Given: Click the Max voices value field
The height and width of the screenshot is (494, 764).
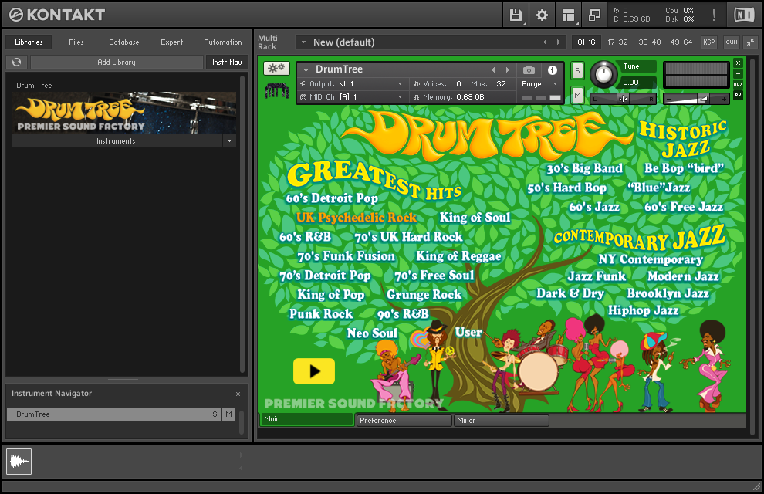Looking at the screenshot, I should (501, 84).
